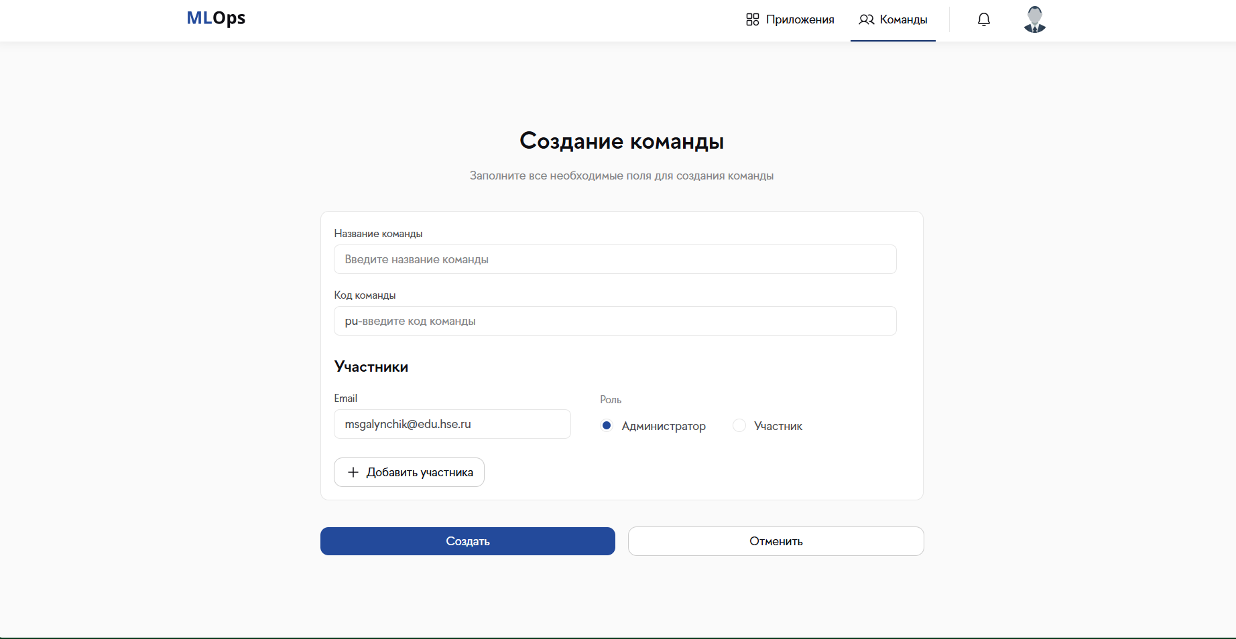The width and height of the screenshot is (1236, 639).
Task: Click the Код команды input field
Action: [615, 321]
